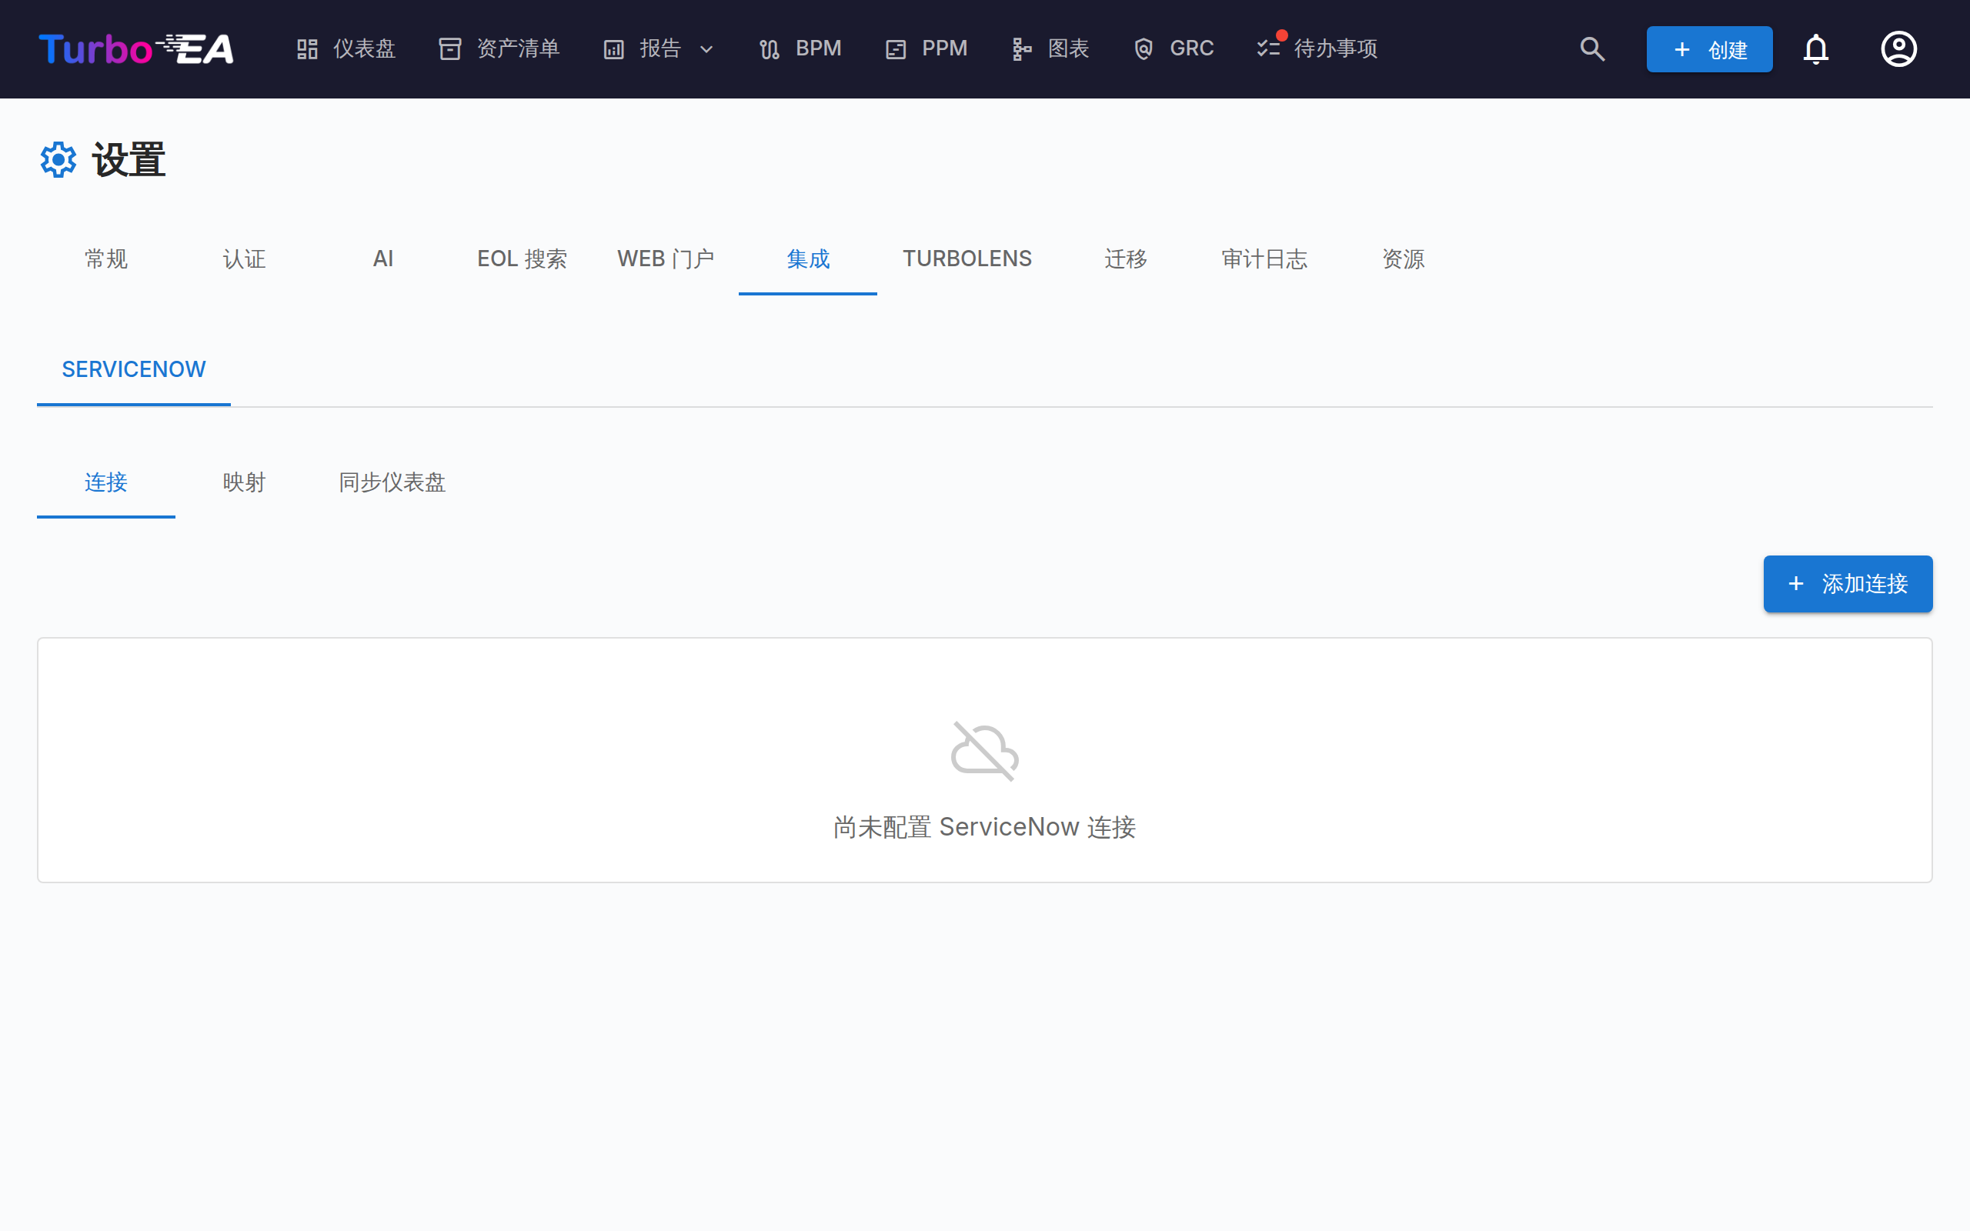
Task: Open the 迁移 migration tab
Action: click(x=1126, y=259)
